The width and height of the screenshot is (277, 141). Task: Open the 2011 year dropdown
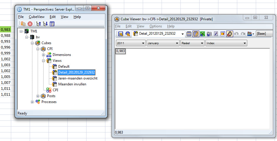(x=130, y=43)
